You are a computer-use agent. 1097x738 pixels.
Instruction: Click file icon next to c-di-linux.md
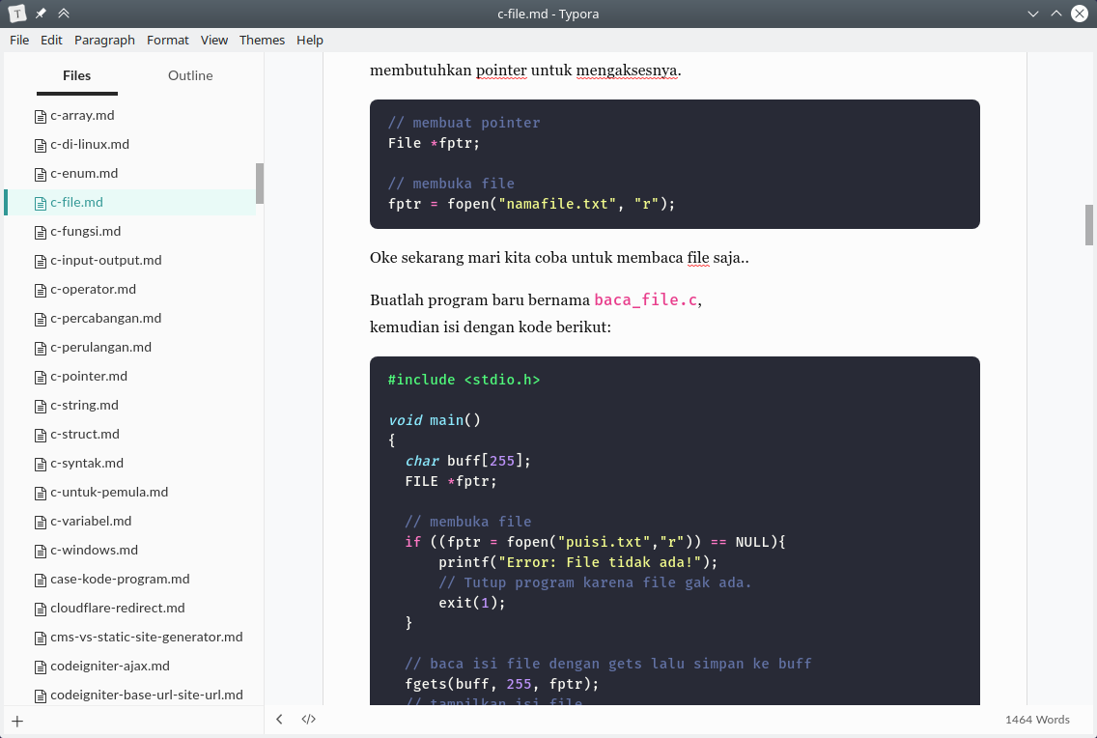pos(41,145)
